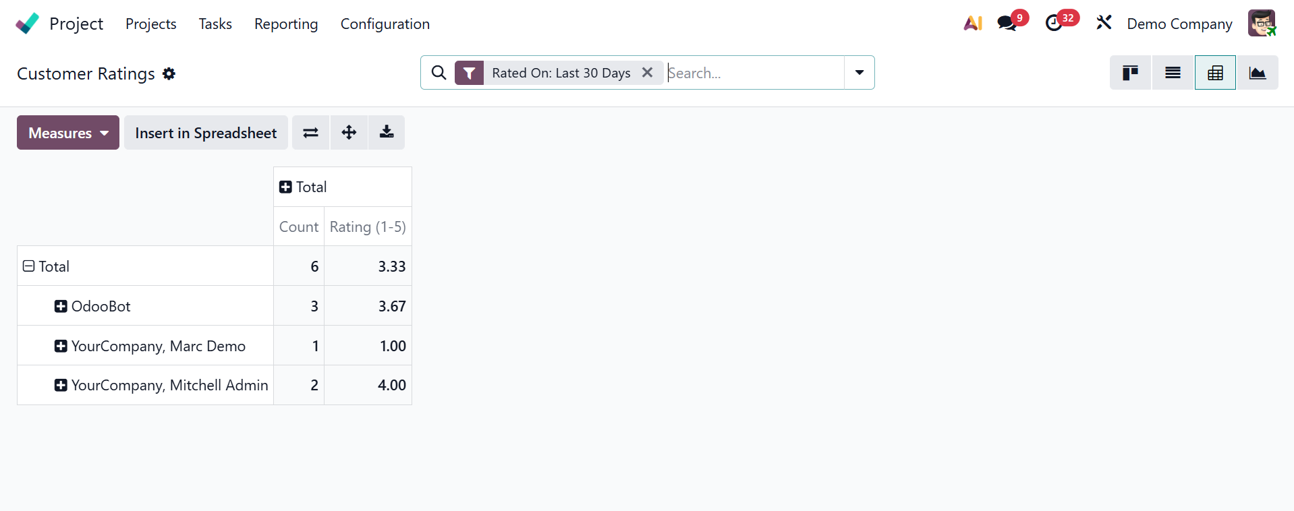1294x511 pixels.
Task: Open the activities clock icon
Action: coord(1054,24)
